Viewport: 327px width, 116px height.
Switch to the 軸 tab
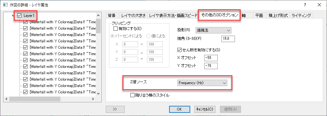[x=244, y=15]
